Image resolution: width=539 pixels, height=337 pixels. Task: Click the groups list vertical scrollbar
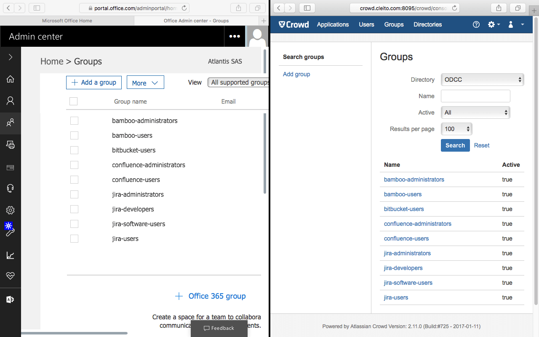(x=265, y=153)
